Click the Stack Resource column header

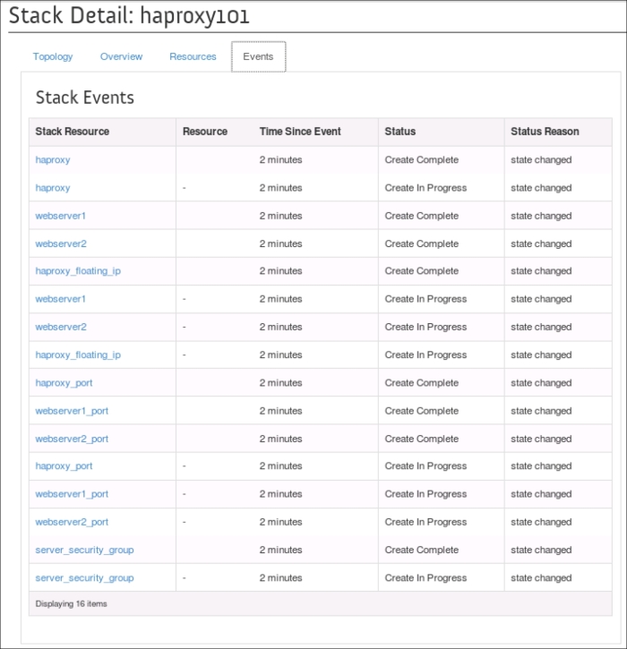[x=73, y=132]
